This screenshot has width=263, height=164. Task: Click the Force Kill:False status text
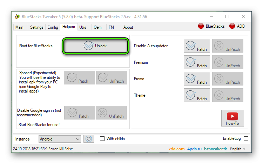pyautogui.click(x=61, y=149)
